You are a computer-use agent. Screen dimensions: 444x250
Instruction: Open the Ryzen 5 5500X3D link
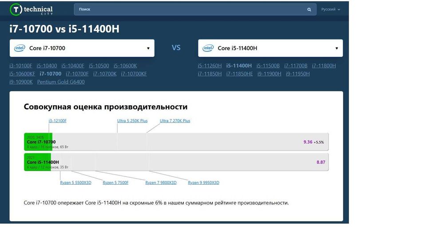tap(75, 183)
